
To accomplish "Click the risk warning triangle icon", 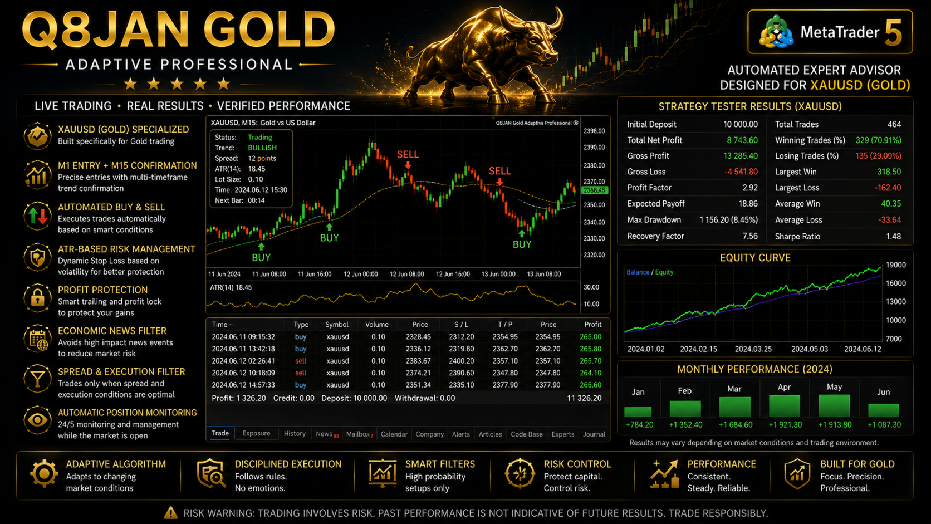I will point(171,513).
